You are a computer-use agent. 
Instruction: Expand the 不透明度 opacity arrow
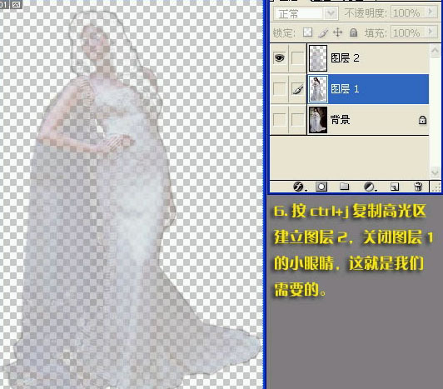pyautogui.click(x=431, y=12)
